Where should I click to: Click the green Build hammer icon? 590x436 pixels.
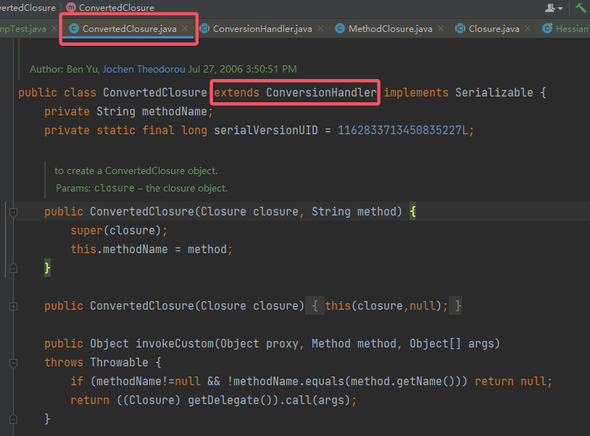[x=581, y=7]
